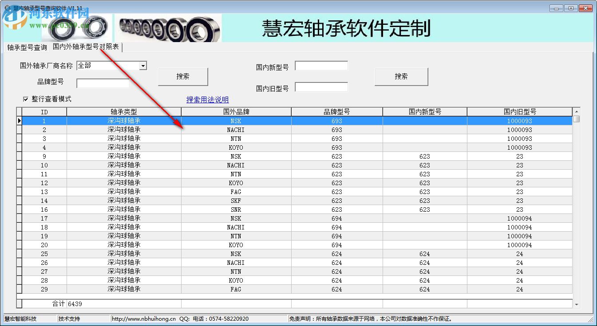This screenshot has height=326, width=597.
Task: Click the ID column header
Action: (x=44, y=112)
